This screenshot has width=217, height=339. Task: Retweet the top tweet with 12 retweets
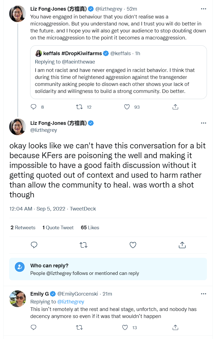click(x=80, y=107)
